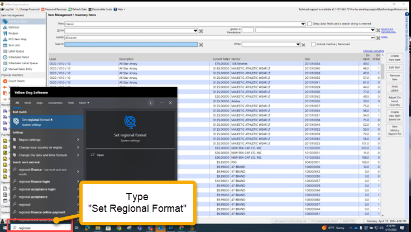Click the Remove Item button
Viewport: 411px width, 232px height.
pos(394,77)
